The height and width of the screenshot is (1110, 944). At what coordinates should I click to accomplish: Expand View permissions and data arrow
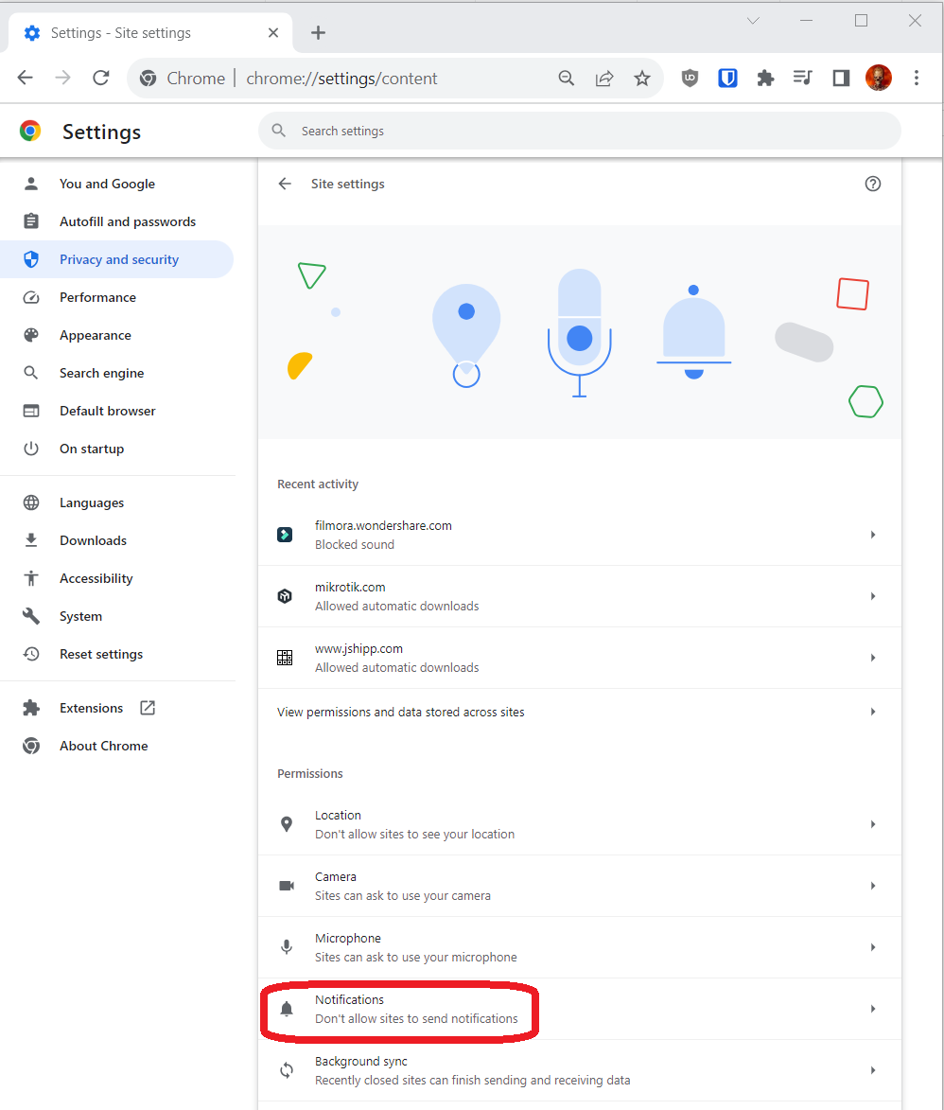point(873,712)
